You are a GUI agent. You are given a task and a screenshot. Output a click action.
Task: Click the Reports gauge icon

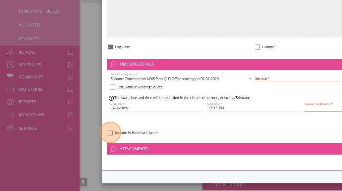(10, 102)
